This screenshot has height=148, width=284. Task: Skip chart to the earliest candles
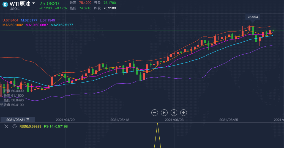tap(164, 112)
